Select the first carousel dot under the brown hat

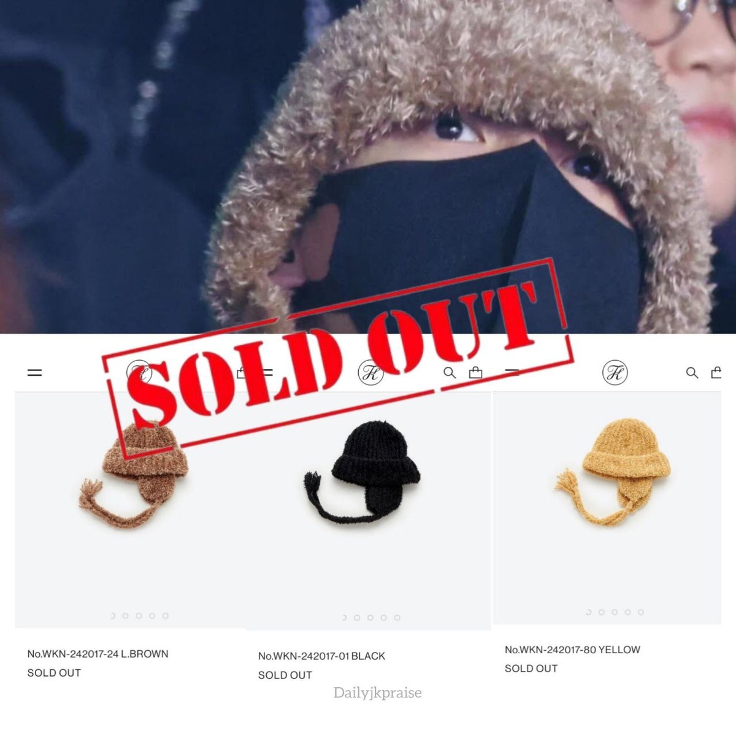coord(113,615)
